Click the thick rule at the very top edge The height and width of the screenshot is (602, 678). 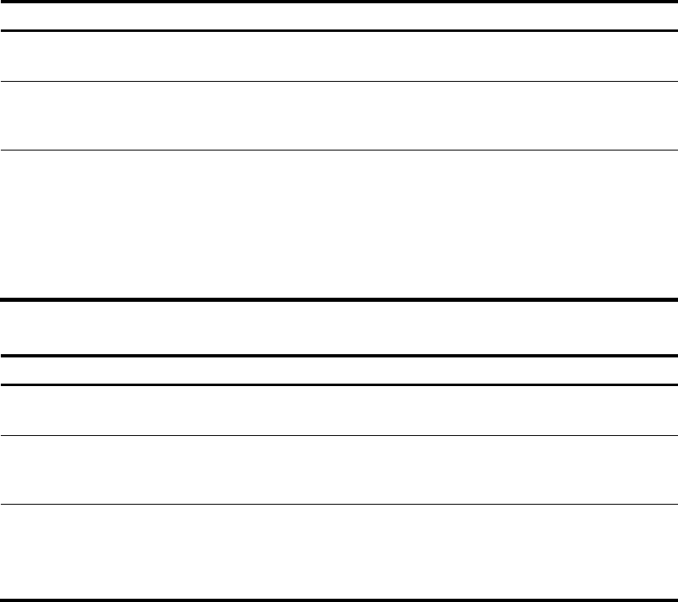pos(339,2)
